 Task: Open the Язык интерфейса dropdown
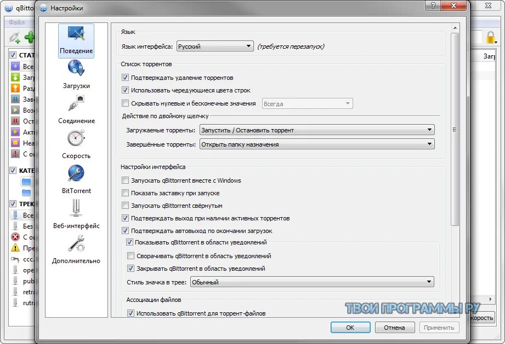(215, 46)
